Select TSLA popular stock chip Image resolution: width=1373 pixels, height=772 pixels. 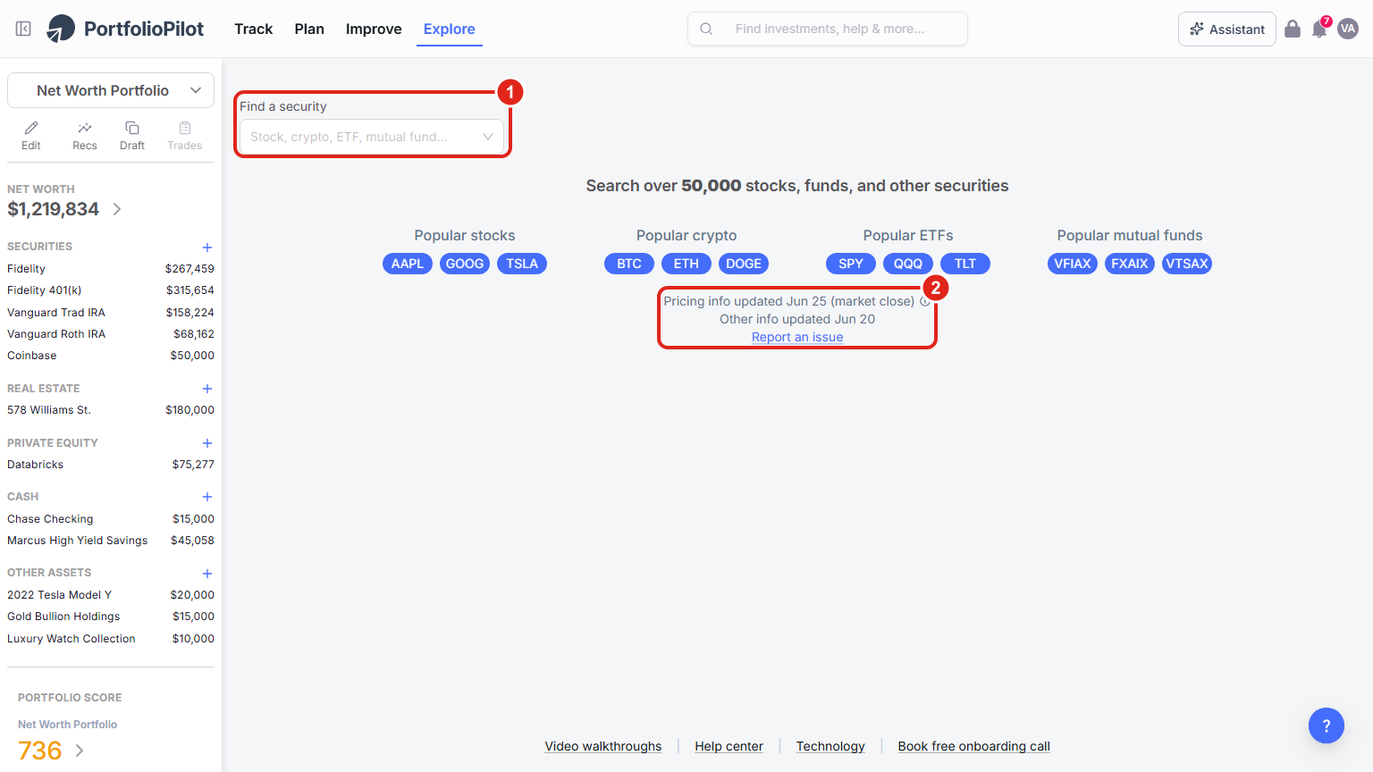[522, 264]
